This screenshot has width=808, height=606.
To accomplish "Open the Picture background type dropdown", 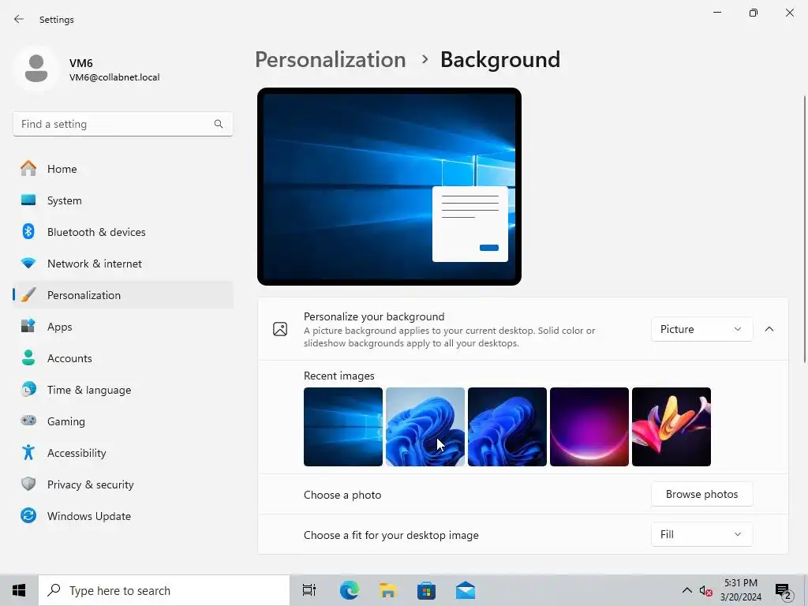I will 701,329.
